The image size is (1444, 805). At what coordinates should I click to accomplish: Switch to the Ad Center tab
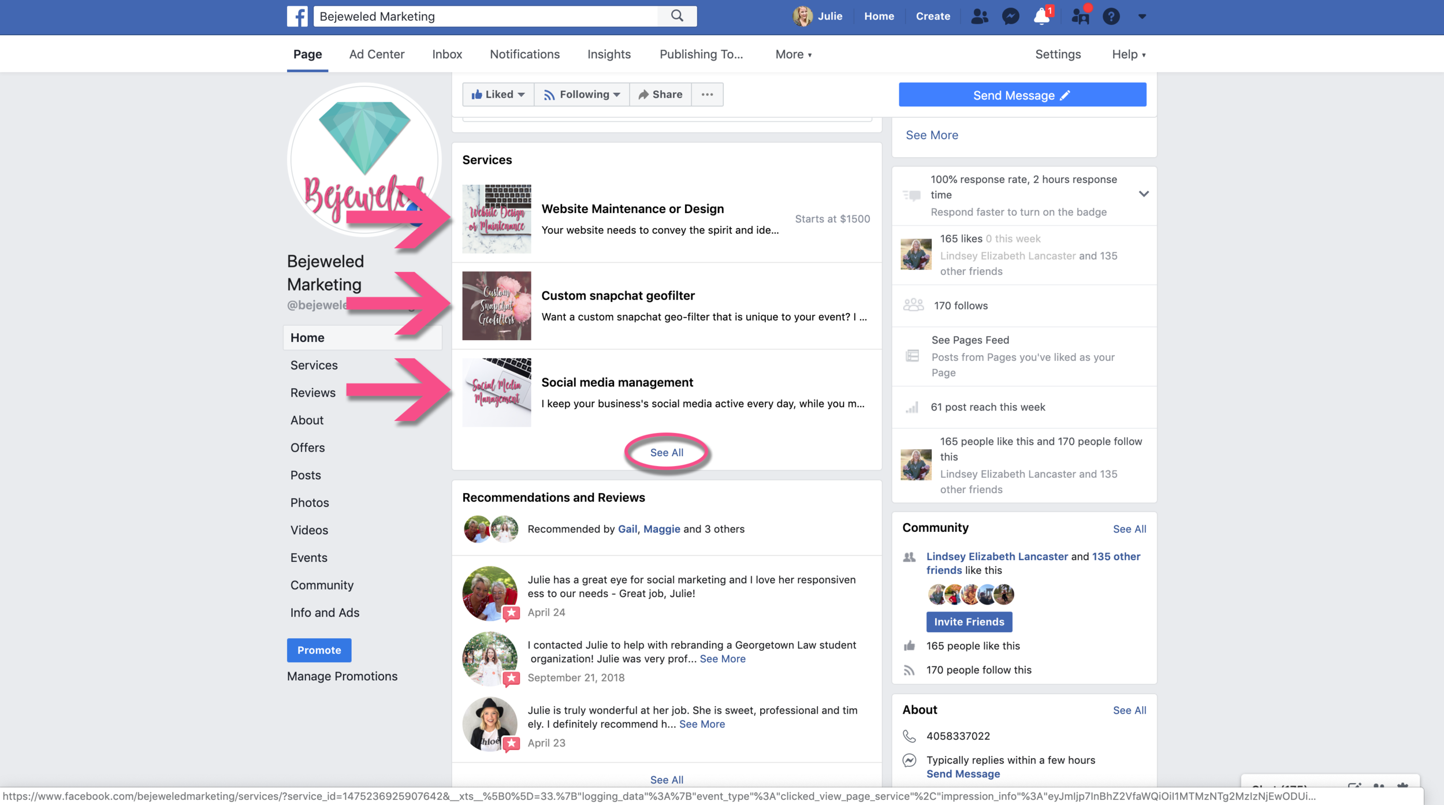pyautogui.click(x=377, y=54)
